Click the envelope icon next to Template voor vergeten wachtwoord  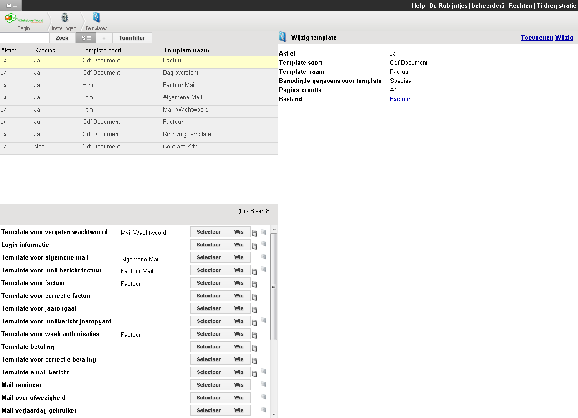tap(263, 232)
